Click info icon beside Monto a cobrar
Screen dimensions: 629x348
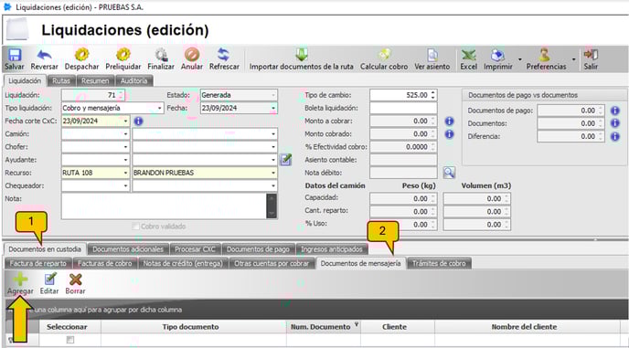(x=449, y=121)
